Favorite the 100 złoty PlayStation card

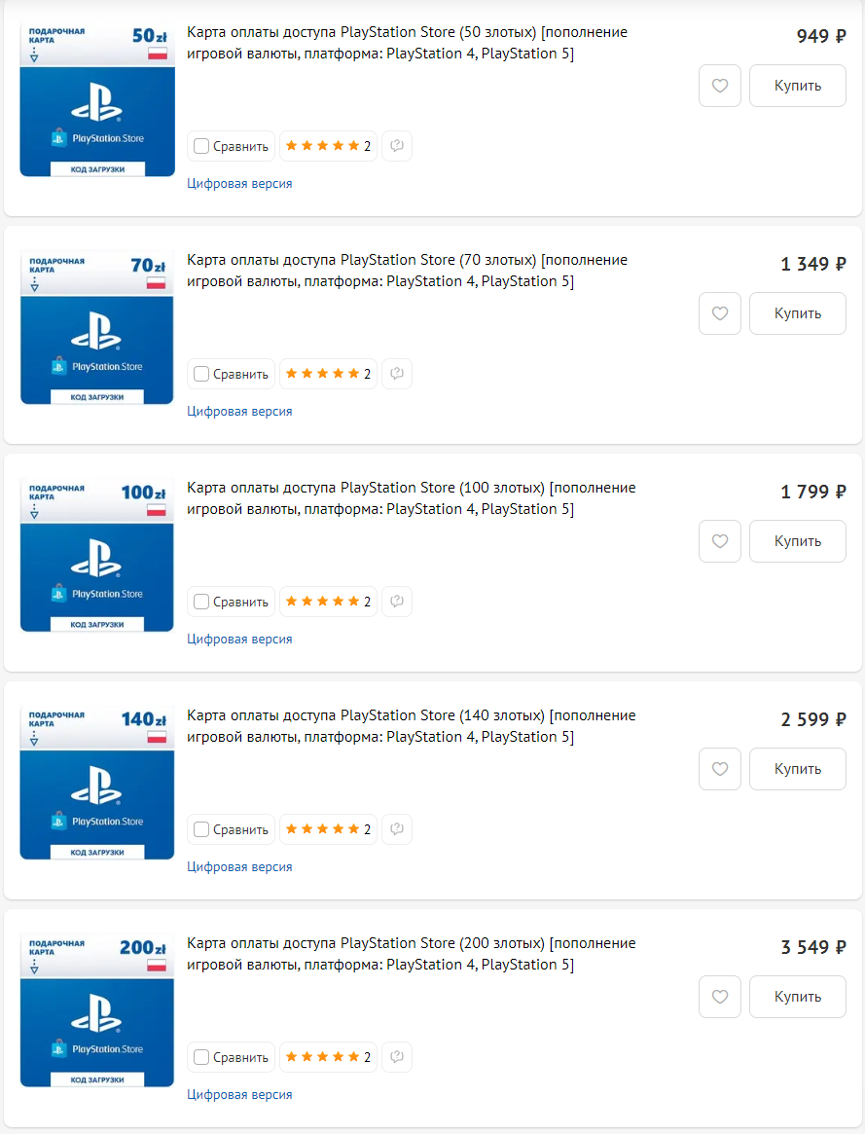click(720, 541)
